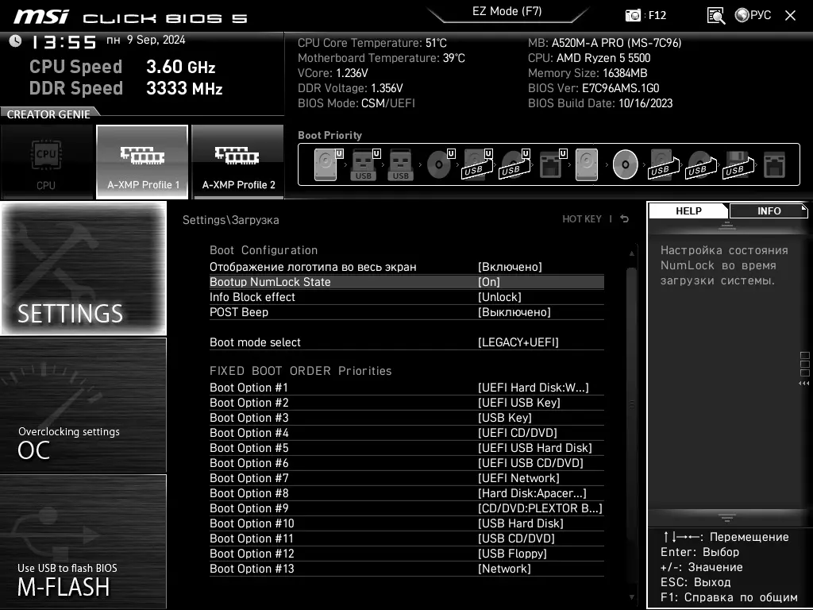
Task: Open the M-FLASH section
Action: click(83, 542)
